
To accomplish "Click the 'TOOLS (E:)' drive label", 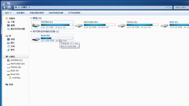I will 132,22.
